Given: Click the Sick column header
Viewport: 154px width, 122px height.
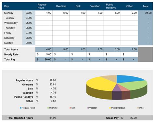Looking at the screenshot, I should click(78, 6).
